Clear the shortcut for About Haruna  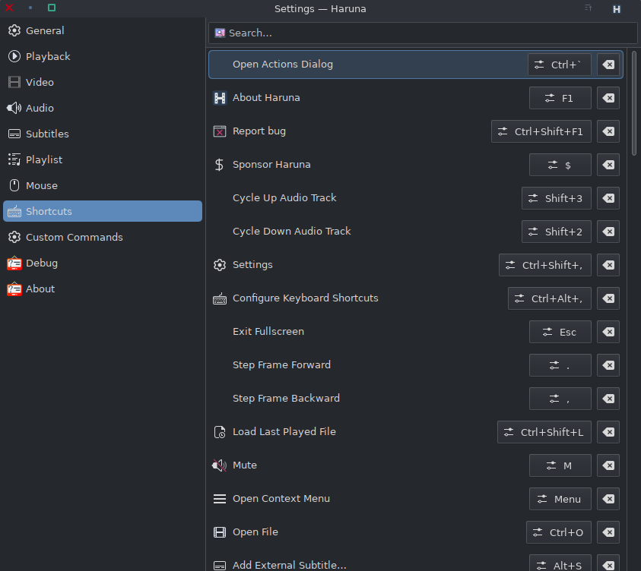608,98
